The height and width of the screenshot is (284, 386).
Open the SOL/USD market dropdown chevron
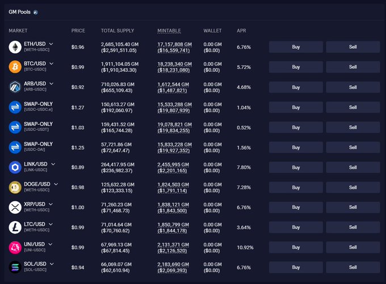[51, 264]
